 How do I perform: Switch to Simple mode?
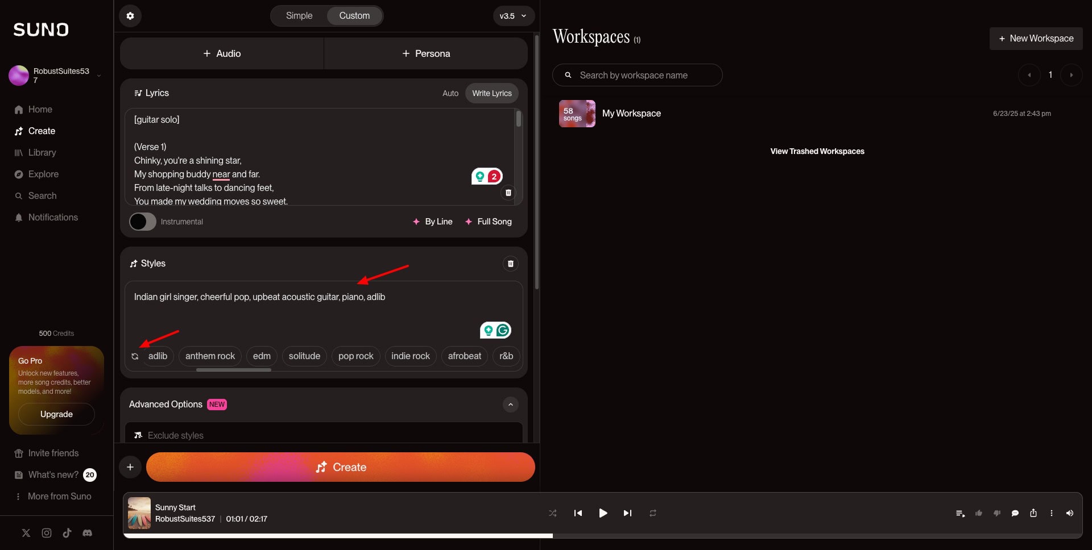coord(299,16)
